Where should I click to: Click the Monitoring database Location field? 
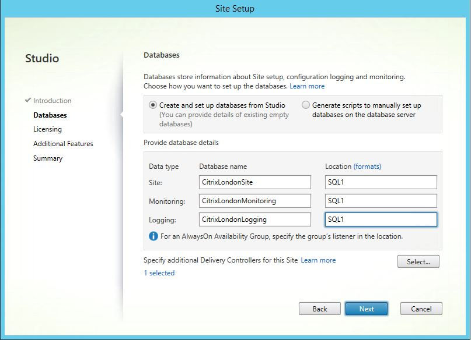point(381,201)
